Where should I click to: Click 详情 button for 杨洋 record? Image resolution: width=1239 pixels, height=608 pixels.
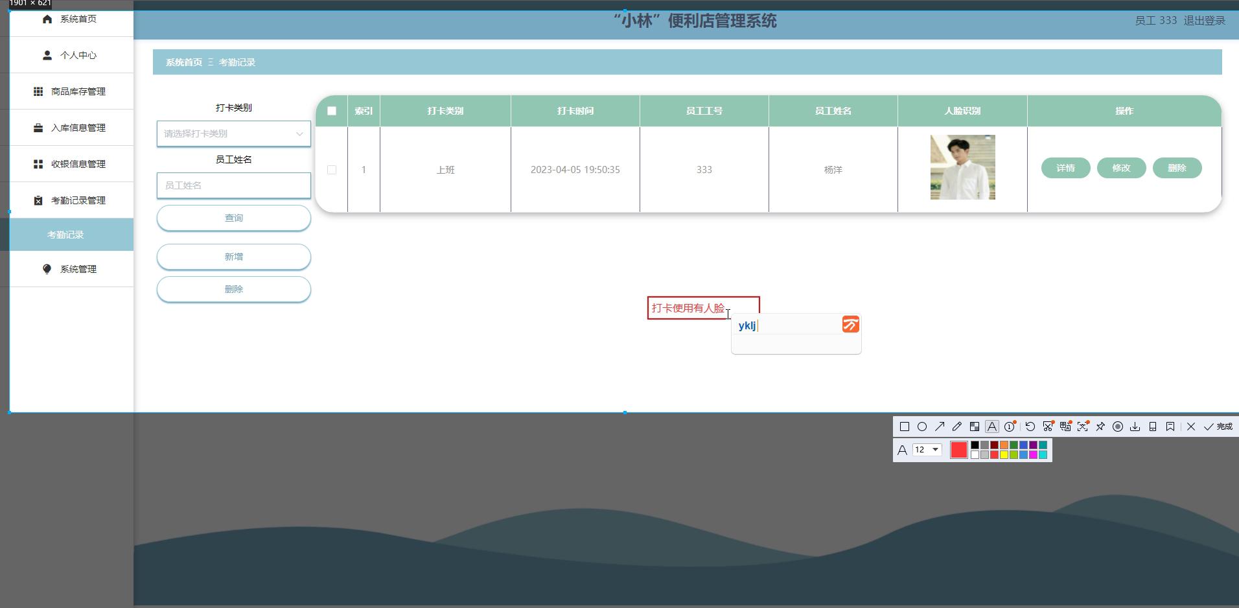tap(1065, 168)
